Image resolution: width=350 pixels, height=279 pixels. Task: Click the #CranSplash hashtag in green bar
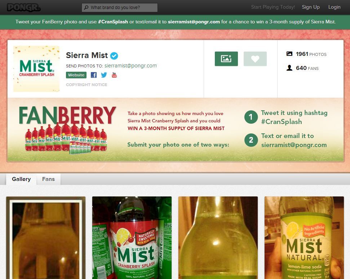pyautogui.click(x=113, y=22)
